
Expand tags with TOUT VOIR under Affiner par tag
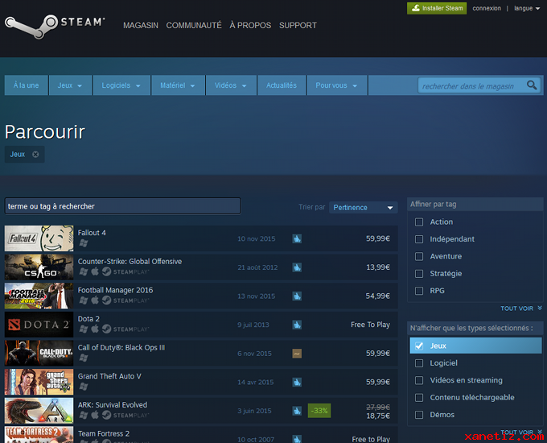(x=521, y=308)
